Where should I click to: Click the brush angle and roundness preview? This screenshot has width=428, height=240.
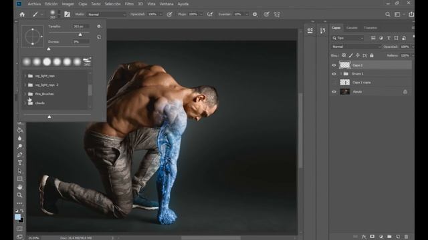click(x=33, y=36)
